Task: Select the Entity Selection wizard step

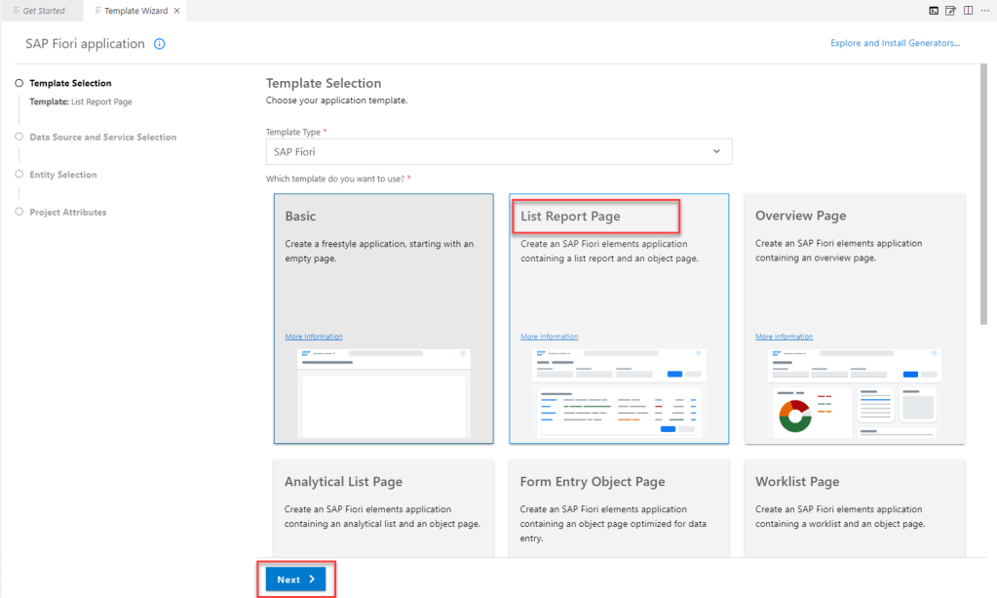Action: coord(63,175)
